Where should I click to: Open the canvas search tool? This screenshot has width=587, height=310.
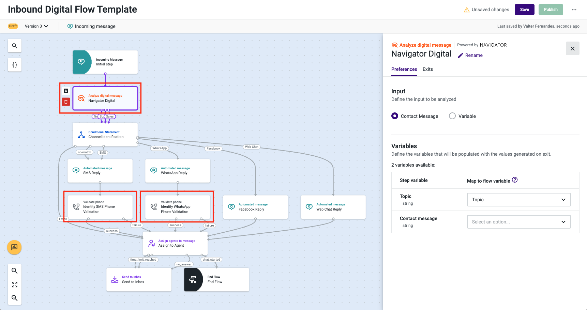[15, 46]
